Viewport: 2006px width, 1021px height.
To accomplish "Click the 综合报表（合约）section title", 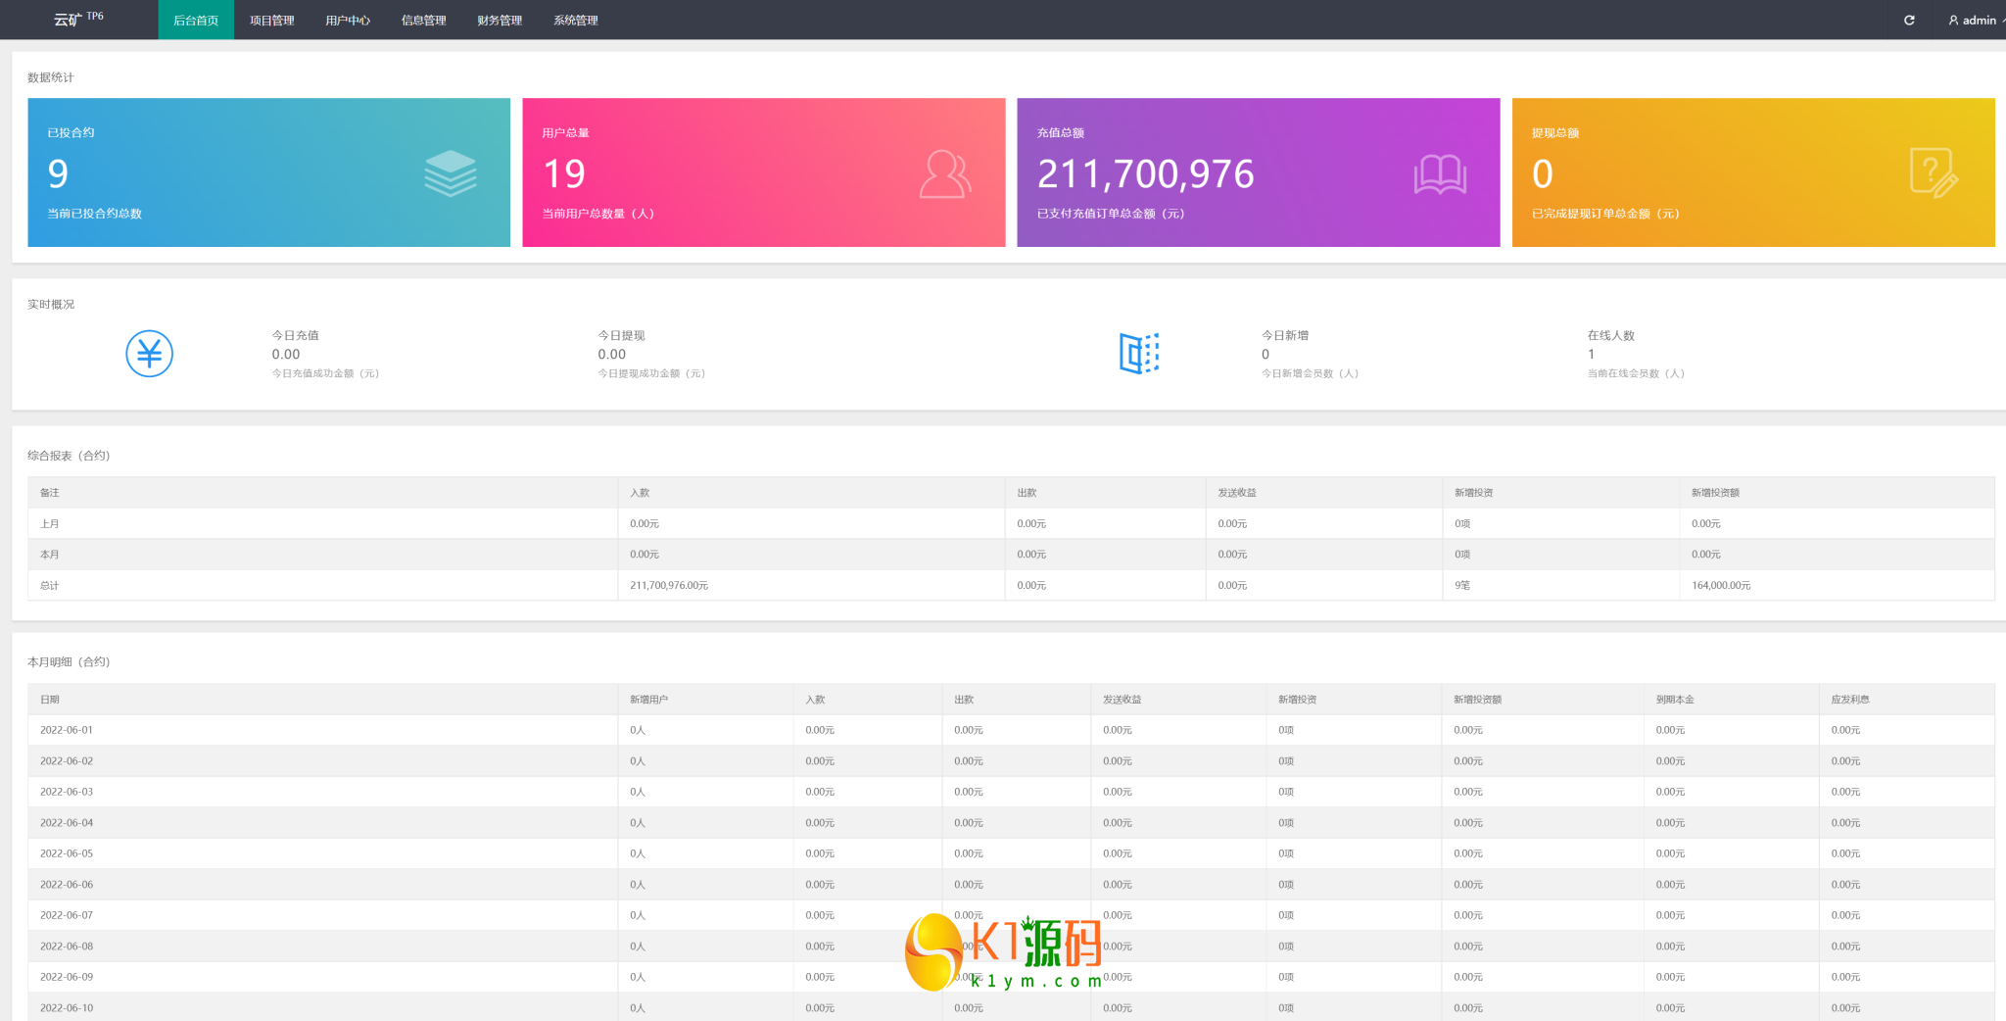I will 69,456.
